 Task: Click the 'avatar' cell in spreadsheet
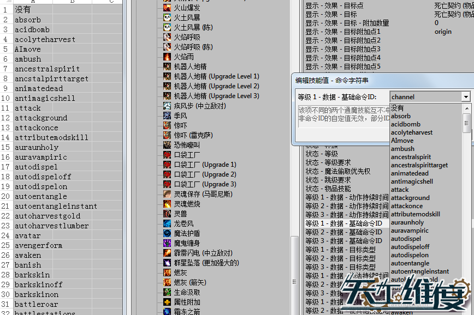click(x=28, y=236)
